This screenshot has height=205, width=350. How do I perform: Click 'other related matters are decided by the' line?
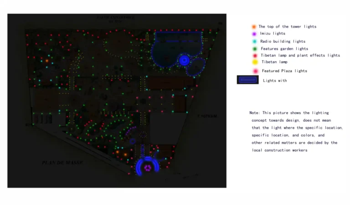[x=294, y=143]
